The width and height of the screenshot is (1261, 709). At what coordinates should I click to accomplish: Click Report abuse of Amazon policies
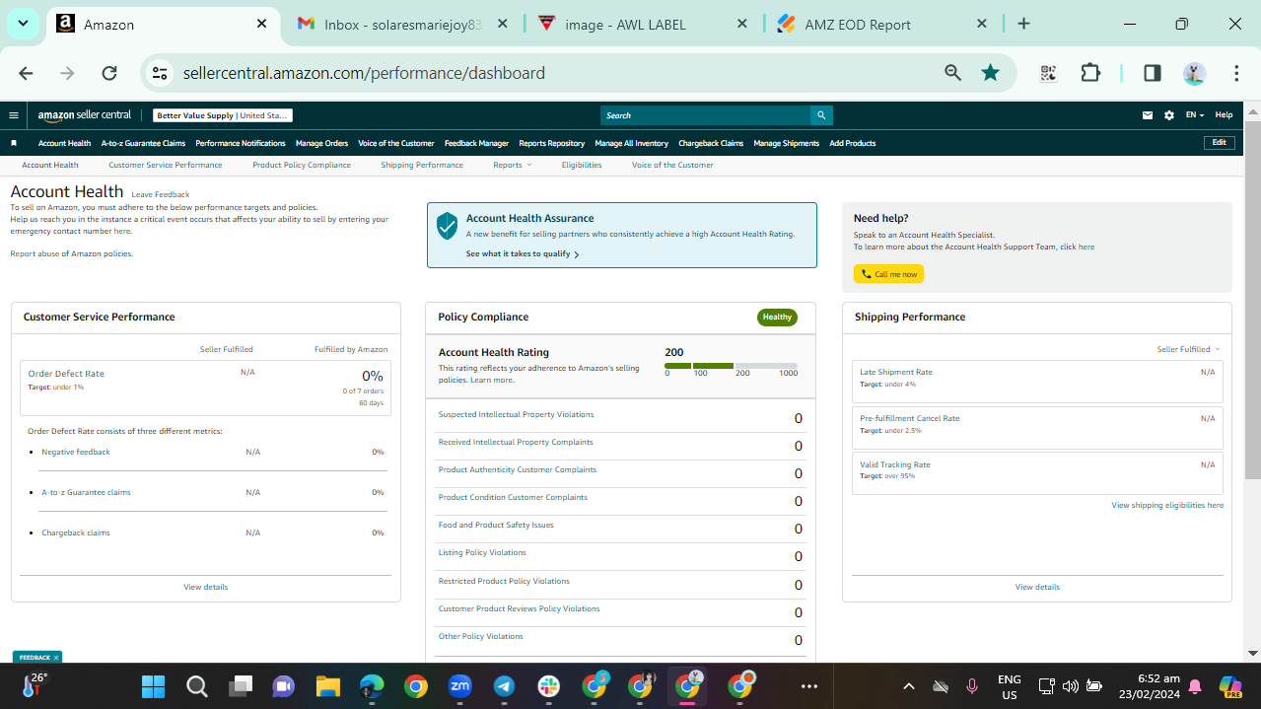tap(71, 253)
